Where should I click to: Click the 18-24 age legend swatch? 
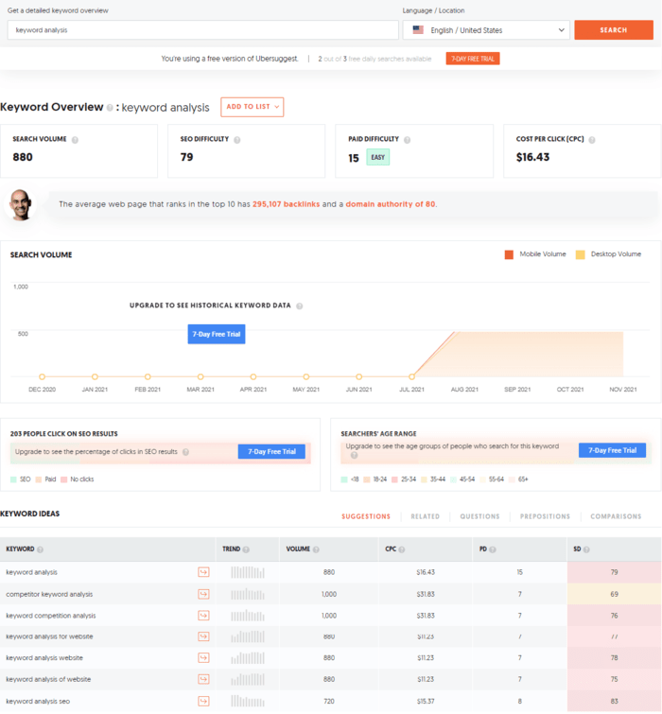367,479
